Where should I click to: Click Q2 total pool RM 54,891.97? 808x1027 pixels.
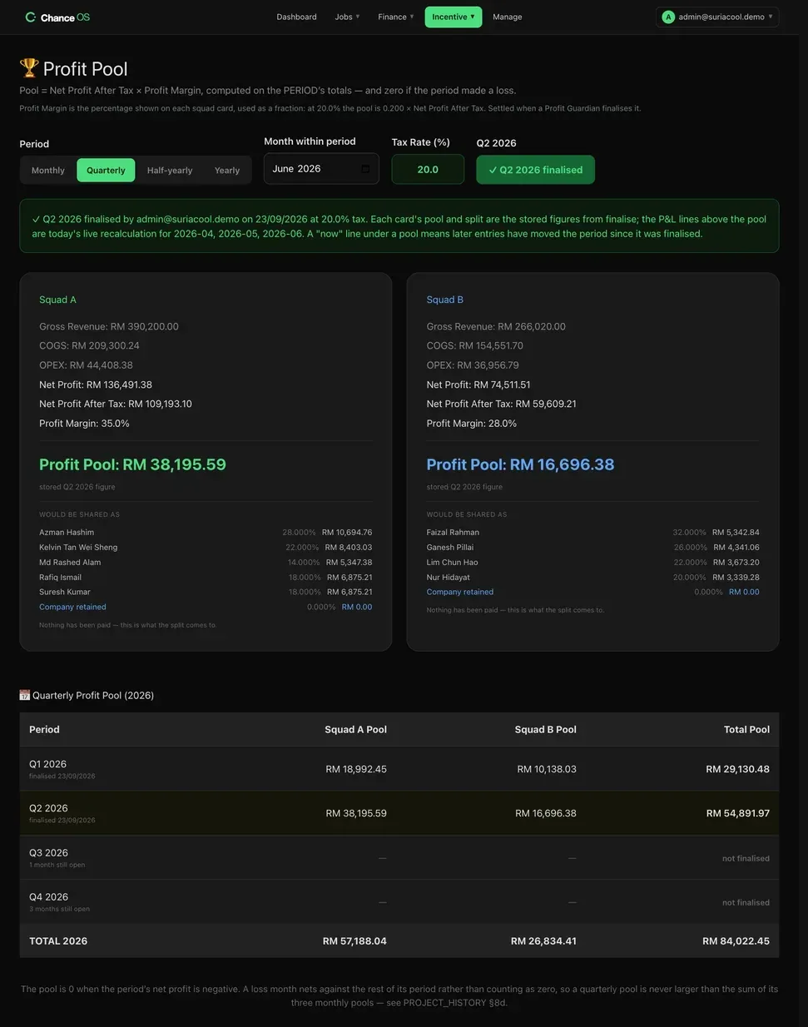(737, 813)
